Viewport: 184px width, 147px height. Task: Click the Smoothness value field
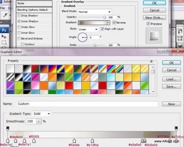click(x=31, y=121)
